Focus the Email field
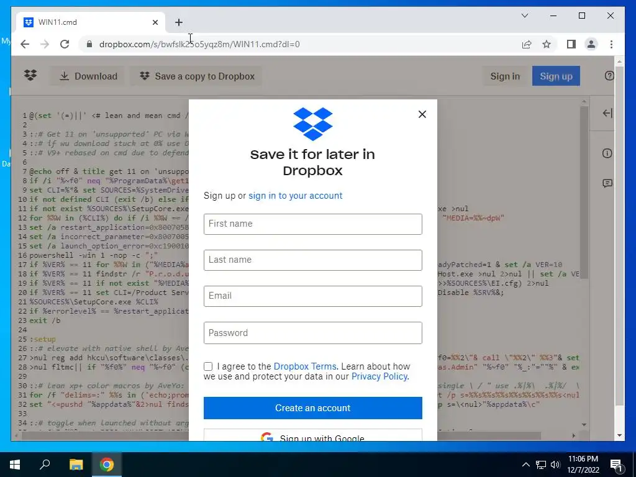The width and height of the screenshot is (636, 477). pos(313,296)
